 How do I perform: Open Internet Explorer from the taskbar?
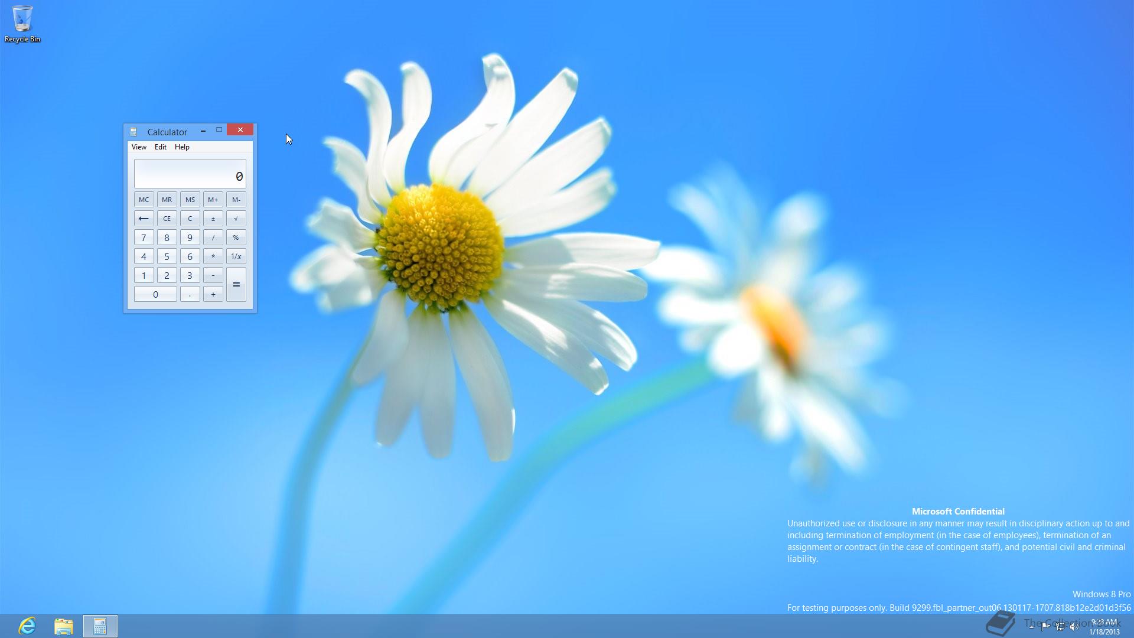[x=27, y=626]
